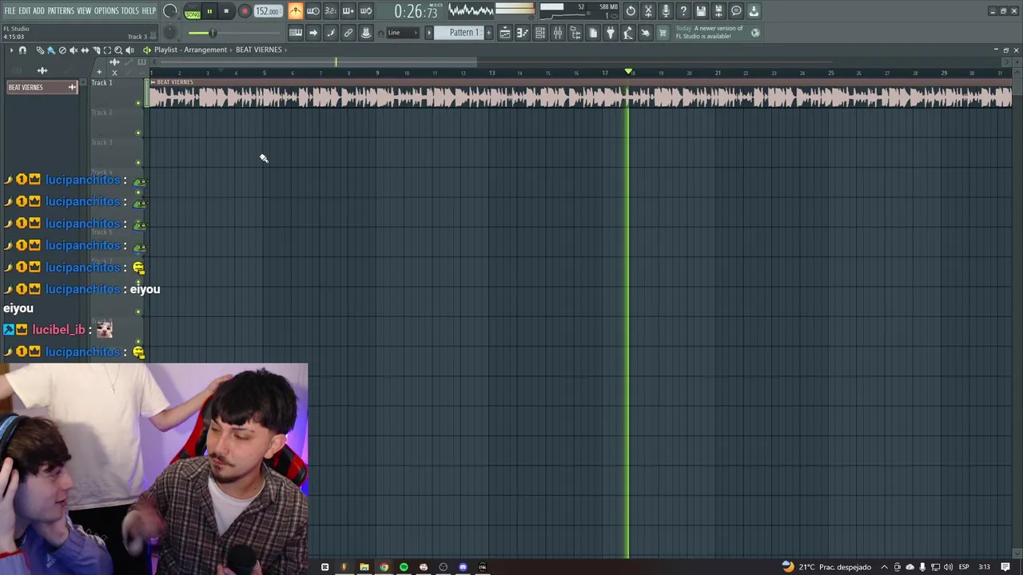Viewport: 1023px width, 575px height.
Task: Select the playlist slip tool
Action: coord(85,50)
